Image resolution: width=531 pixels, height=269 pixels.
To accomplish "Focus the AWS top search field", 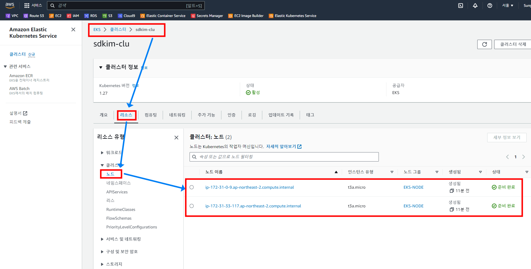I will [126, 6].
